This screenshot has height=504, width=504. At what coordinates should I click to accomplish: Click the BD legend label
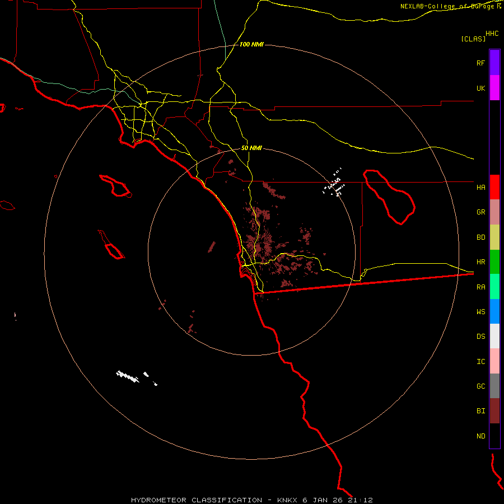pos(480,237)
